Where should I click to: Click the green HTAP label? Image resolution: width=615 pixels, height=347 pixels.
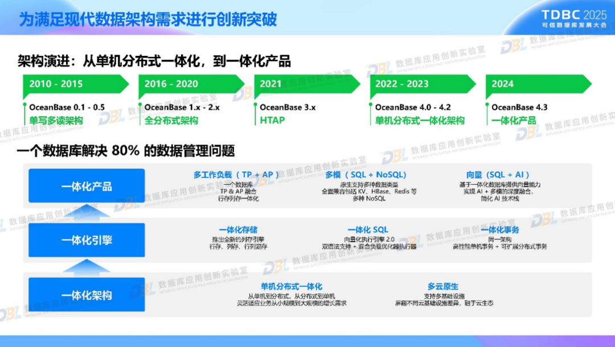point(272,120)
